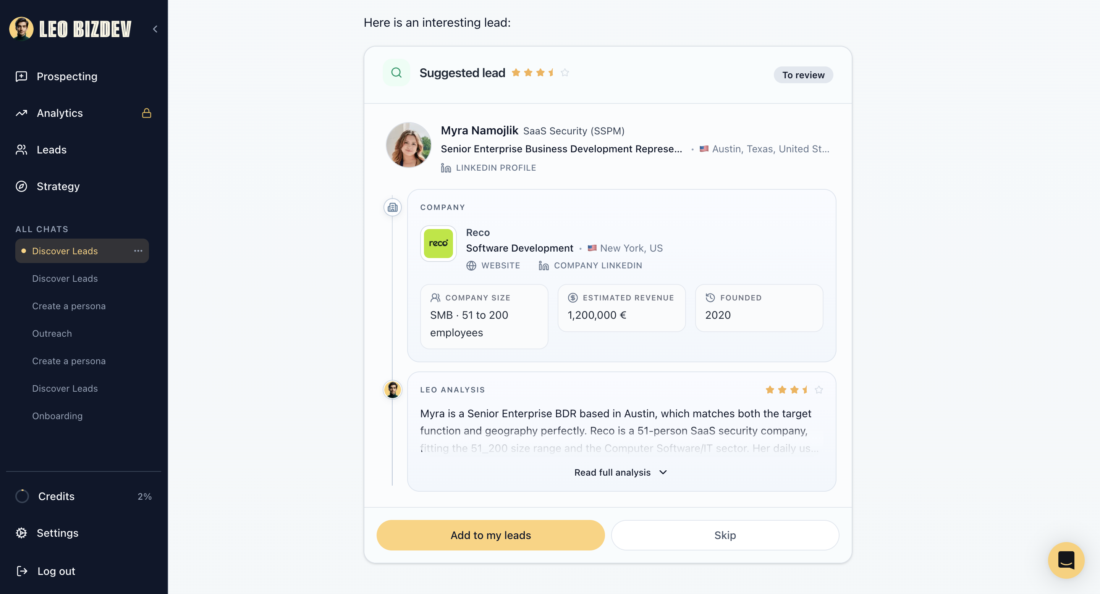The height and width of the screenshot is (594, 1100).
Task: Open the Reco WEBSITE link
Action: tap(493, 265)
